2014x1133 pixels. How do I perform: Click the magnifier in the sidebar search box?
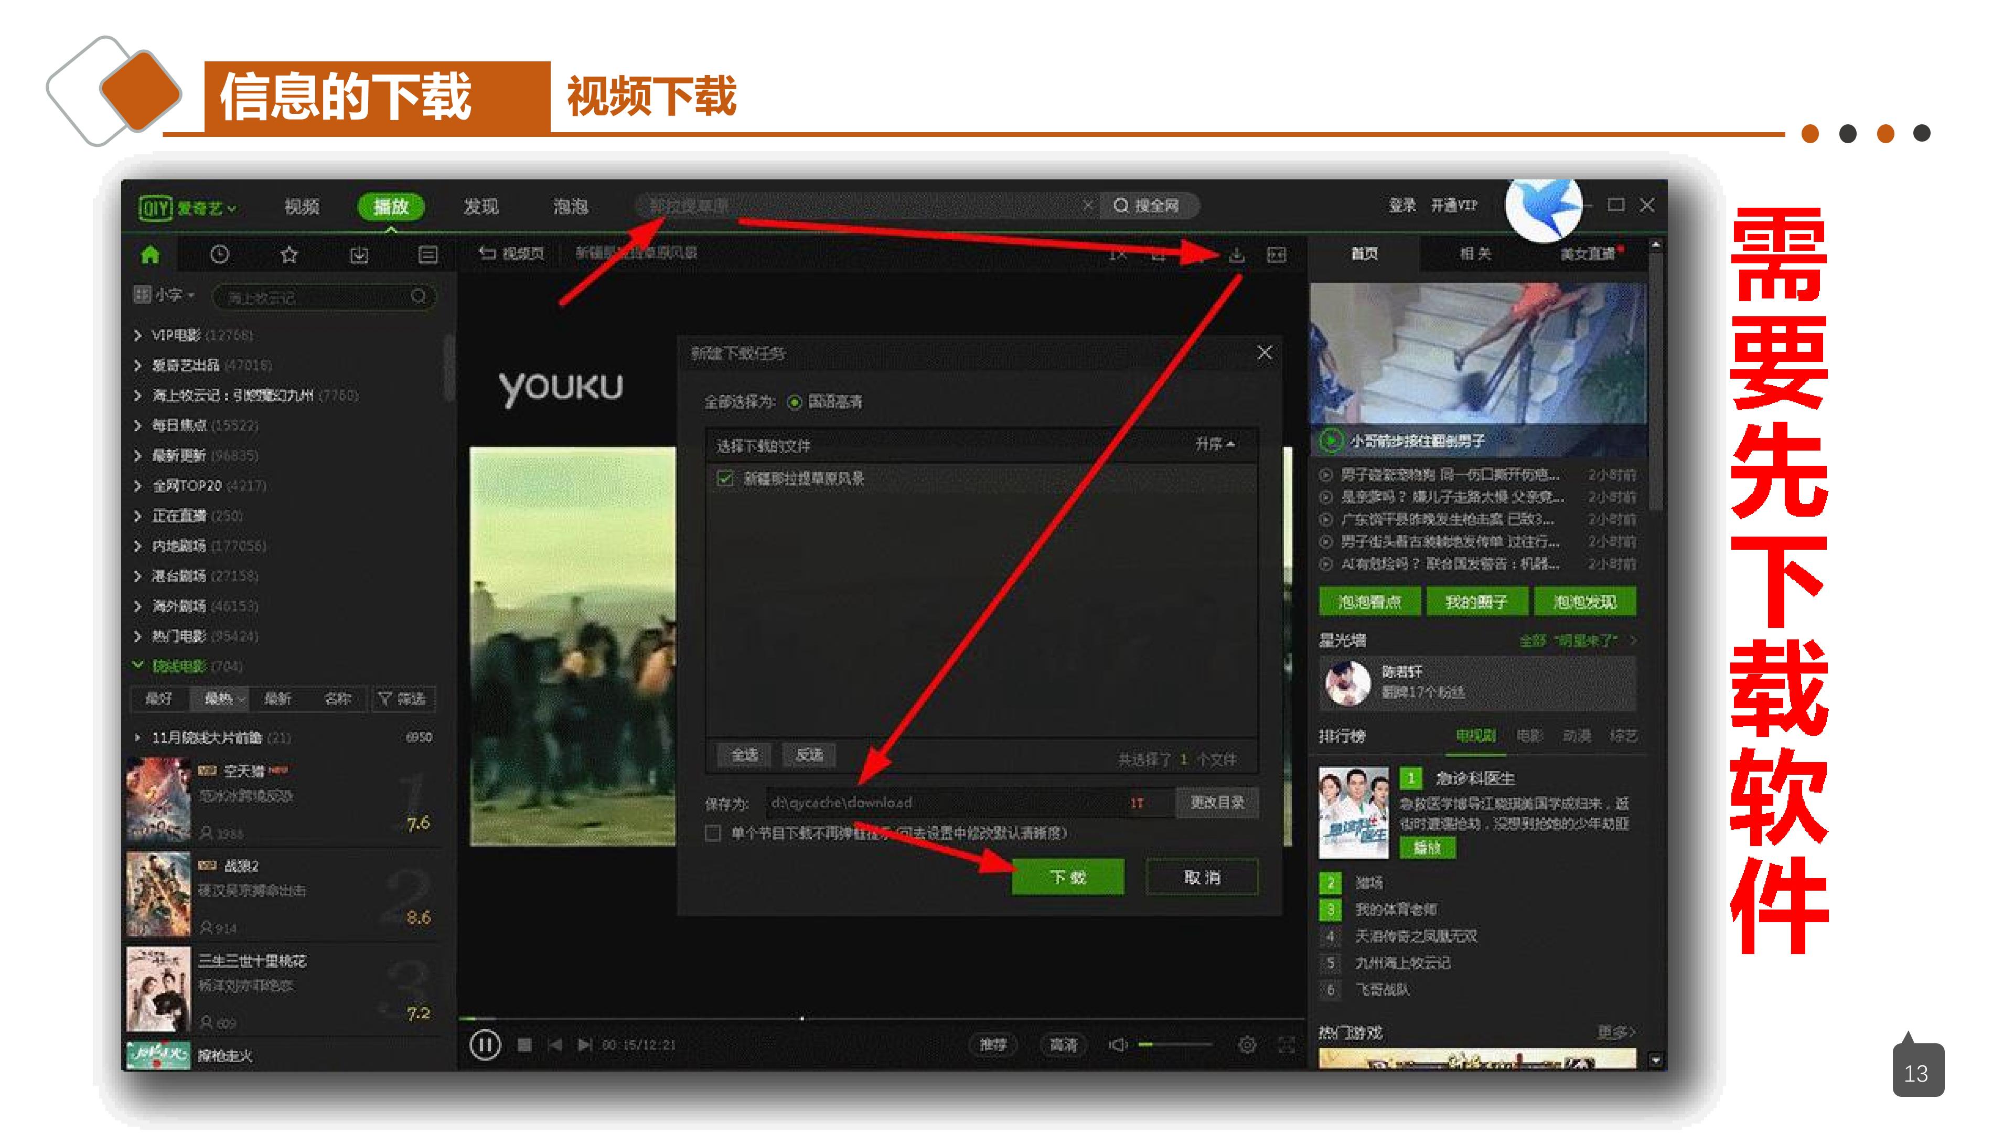419,296
